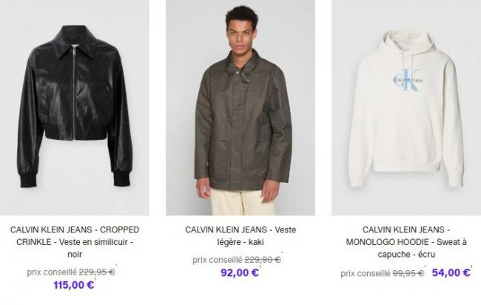Click the footnote marker beside 115,00 €
The width and height of the screenshot is (481, 305).
pyautogui.click(x=95, y=279)
